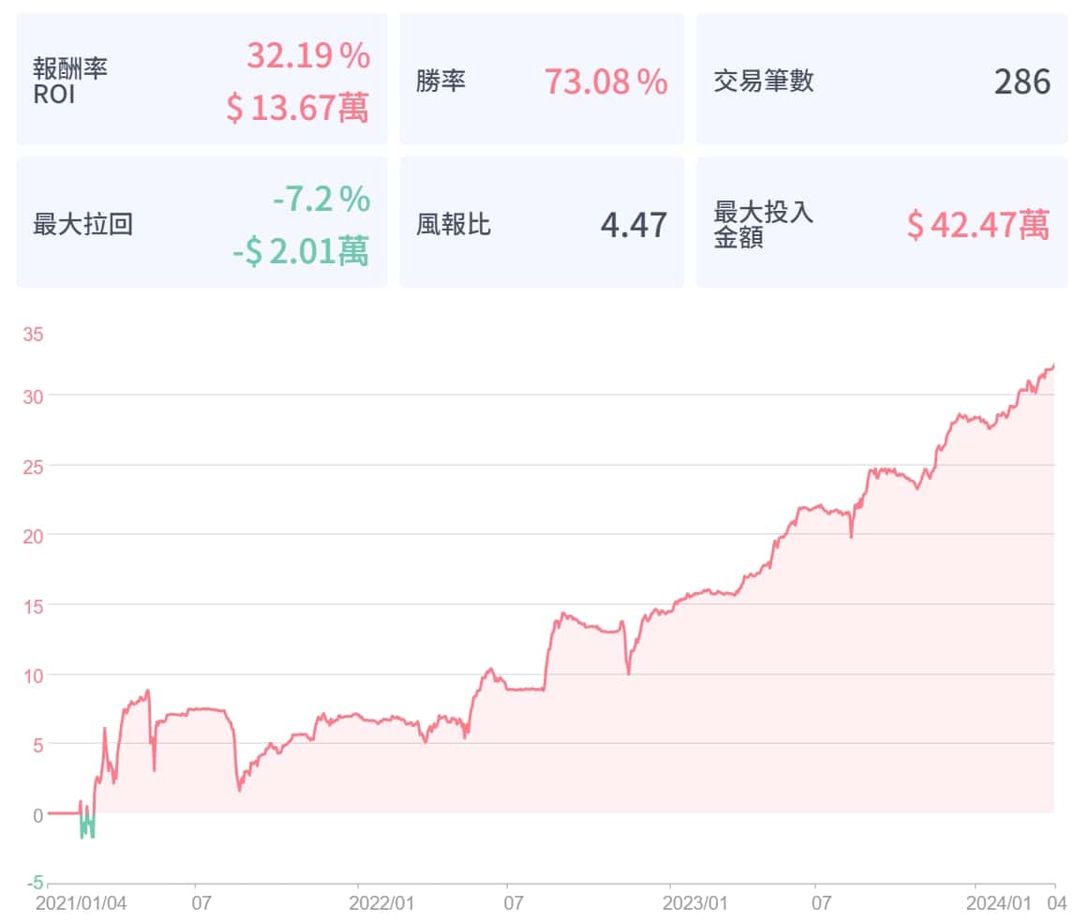Click the green negative segment of the chart line
The height and width of the screenshot is (922, 1074).
click(x=87, y=826)
